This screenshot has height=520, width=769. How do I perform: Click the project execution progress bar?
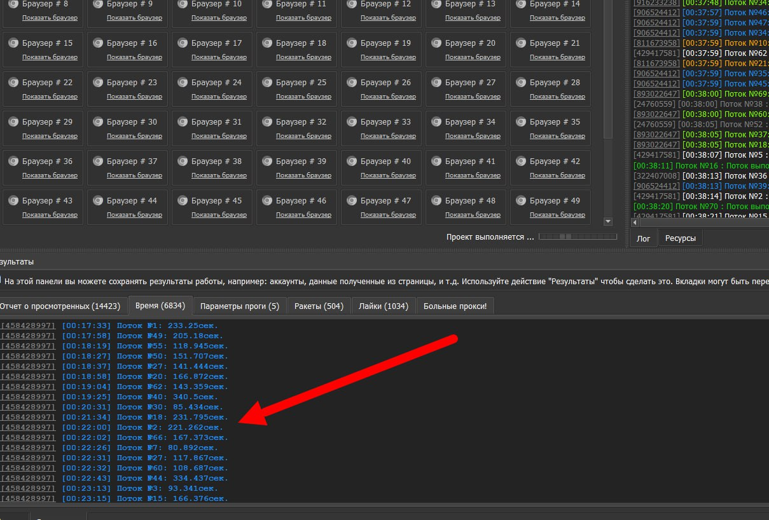[578, 237]
